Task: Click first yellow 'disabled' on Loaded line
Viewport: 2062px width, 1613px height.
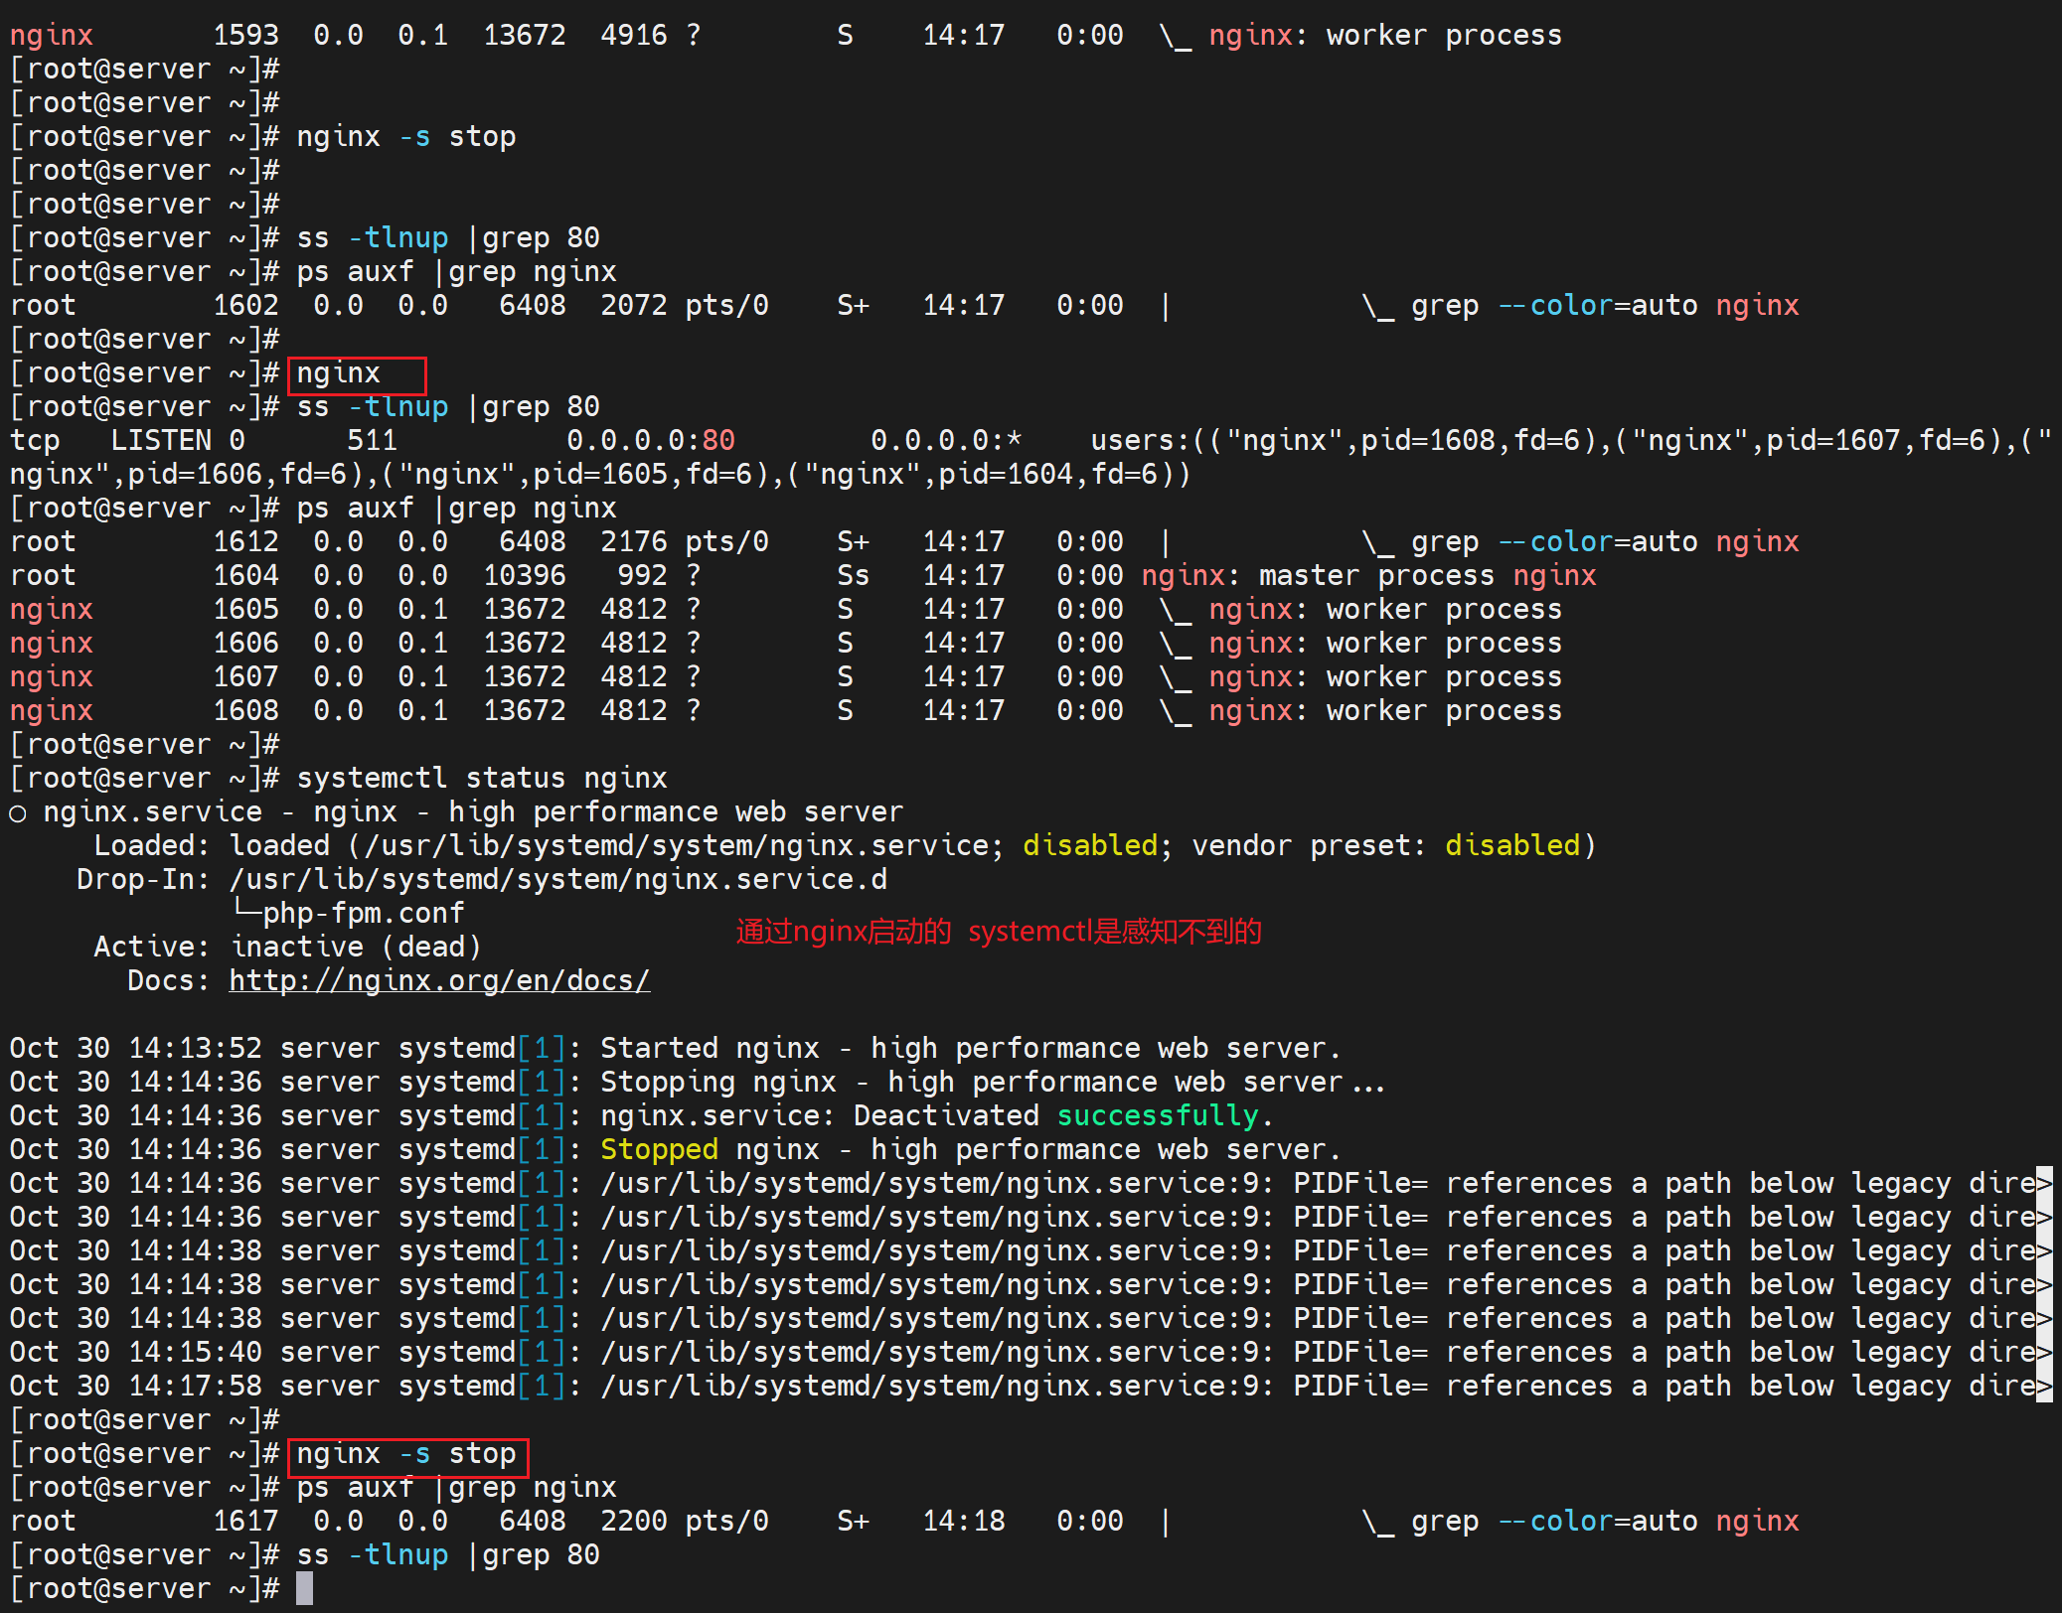Action: (1089, 845)
